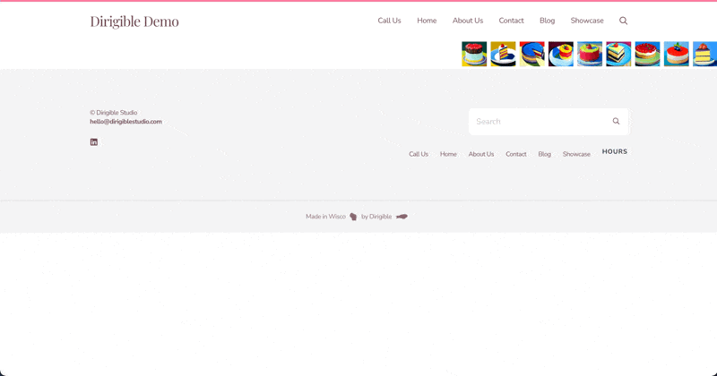
Task: Email hello@dirigiblestudio.com link
Action: coord(125,122)
